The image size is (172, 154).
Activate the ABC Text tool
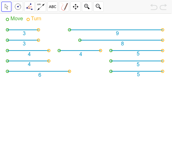tap(52, 7)
